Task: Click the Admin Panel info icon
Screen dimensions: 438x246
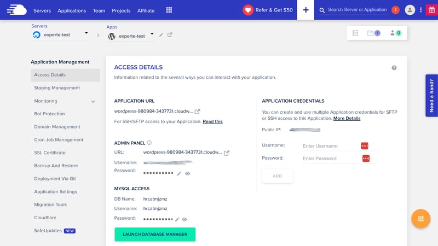Action: coord(149,143)
